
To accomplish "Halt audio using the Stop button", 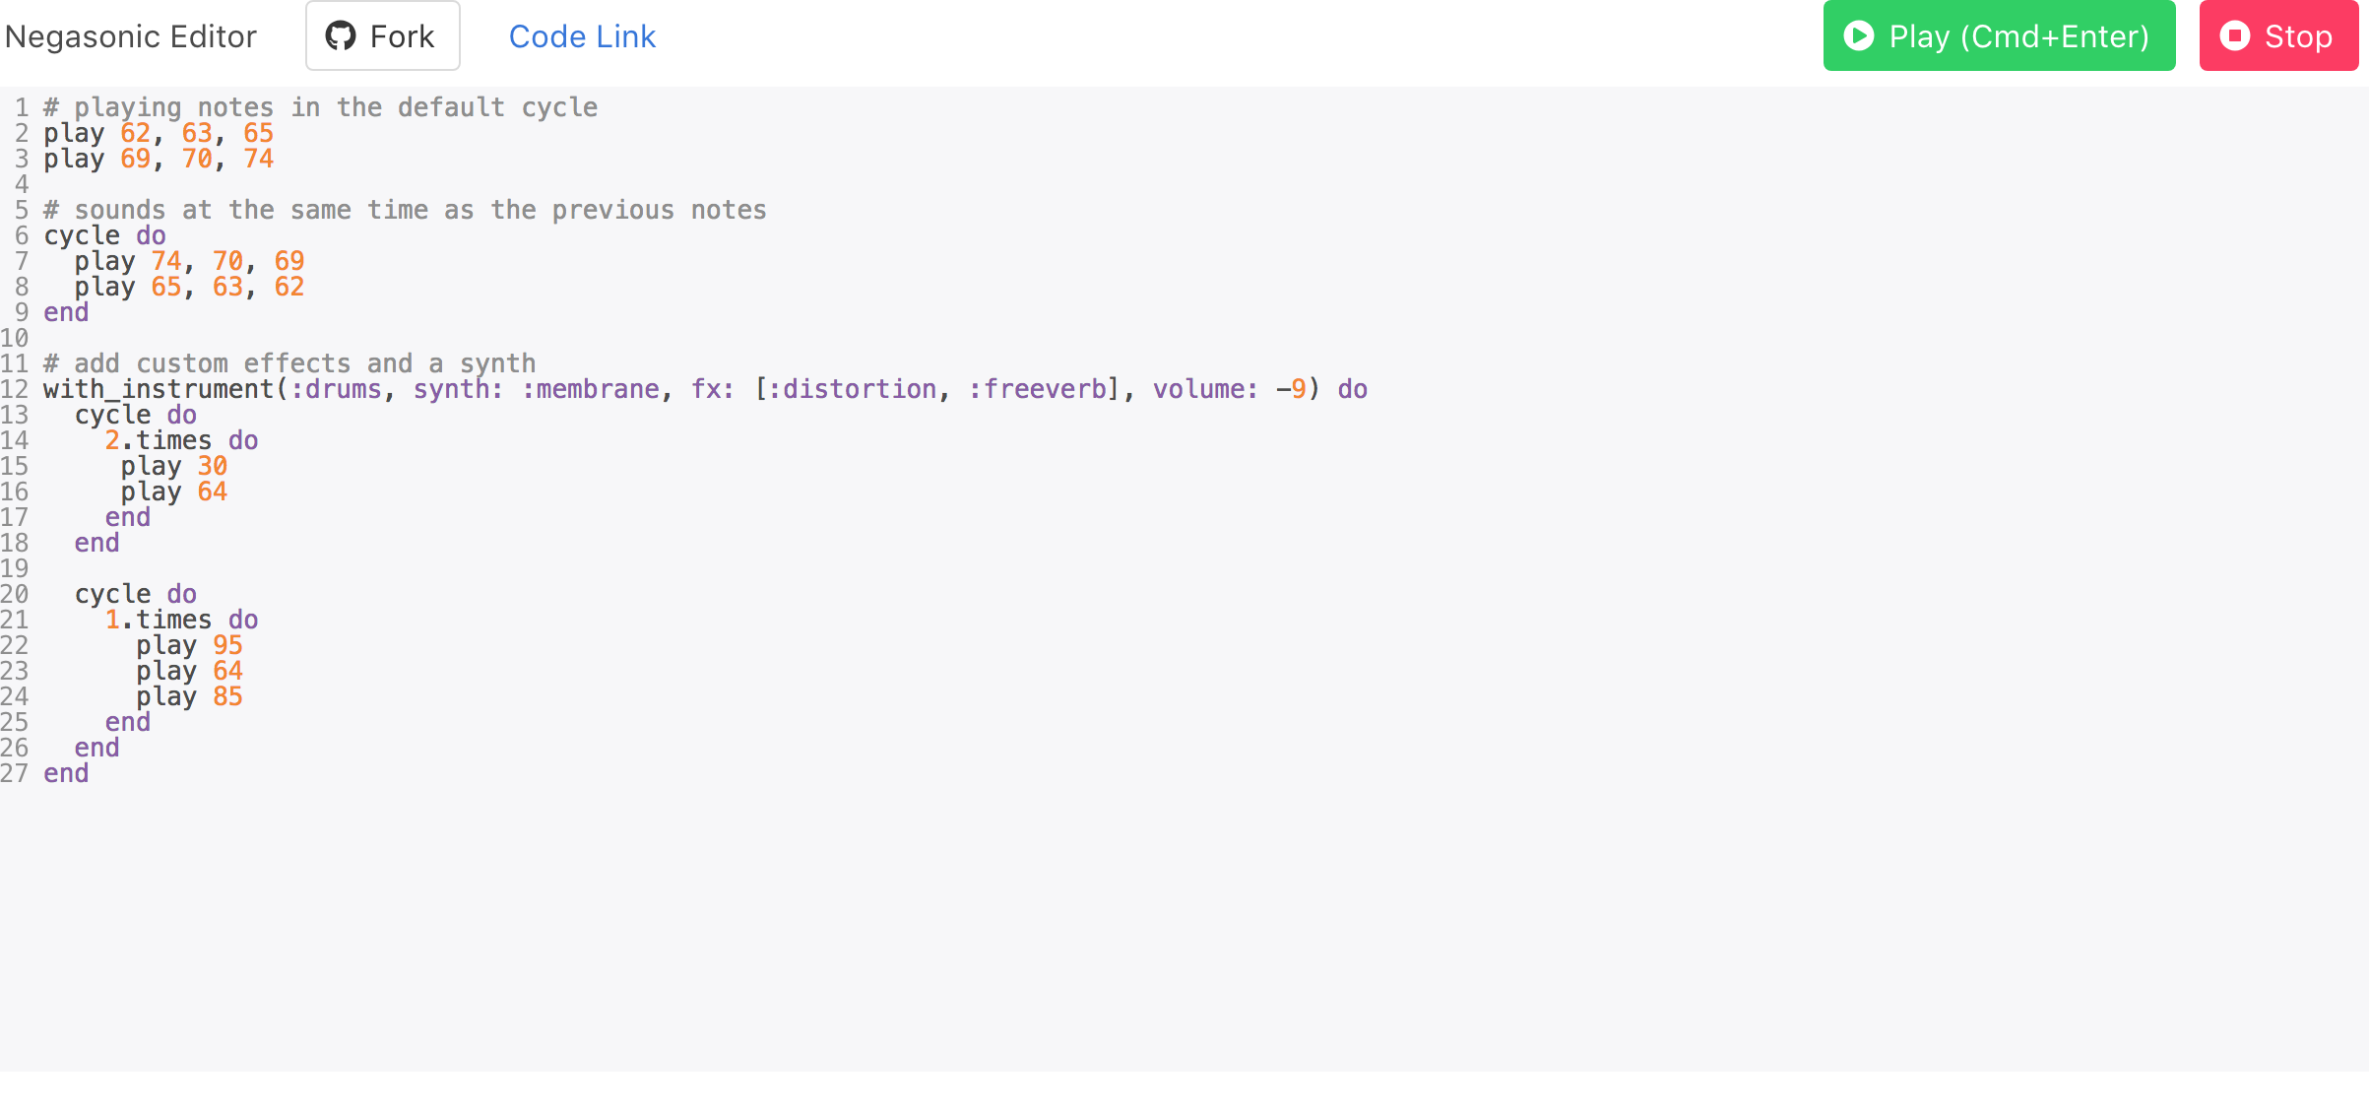I will 2278,35.
